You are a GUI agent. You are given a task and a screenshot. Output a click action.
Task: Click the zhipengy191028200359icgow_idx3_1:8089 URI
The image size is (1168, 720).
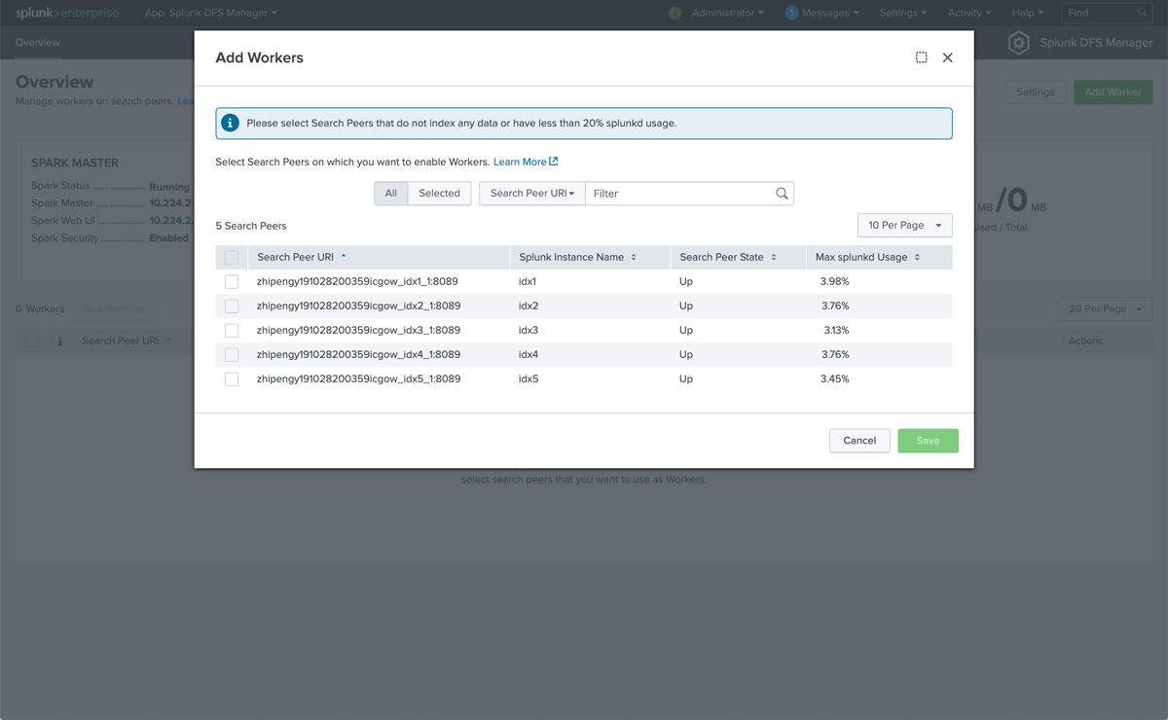coord(358,330)
